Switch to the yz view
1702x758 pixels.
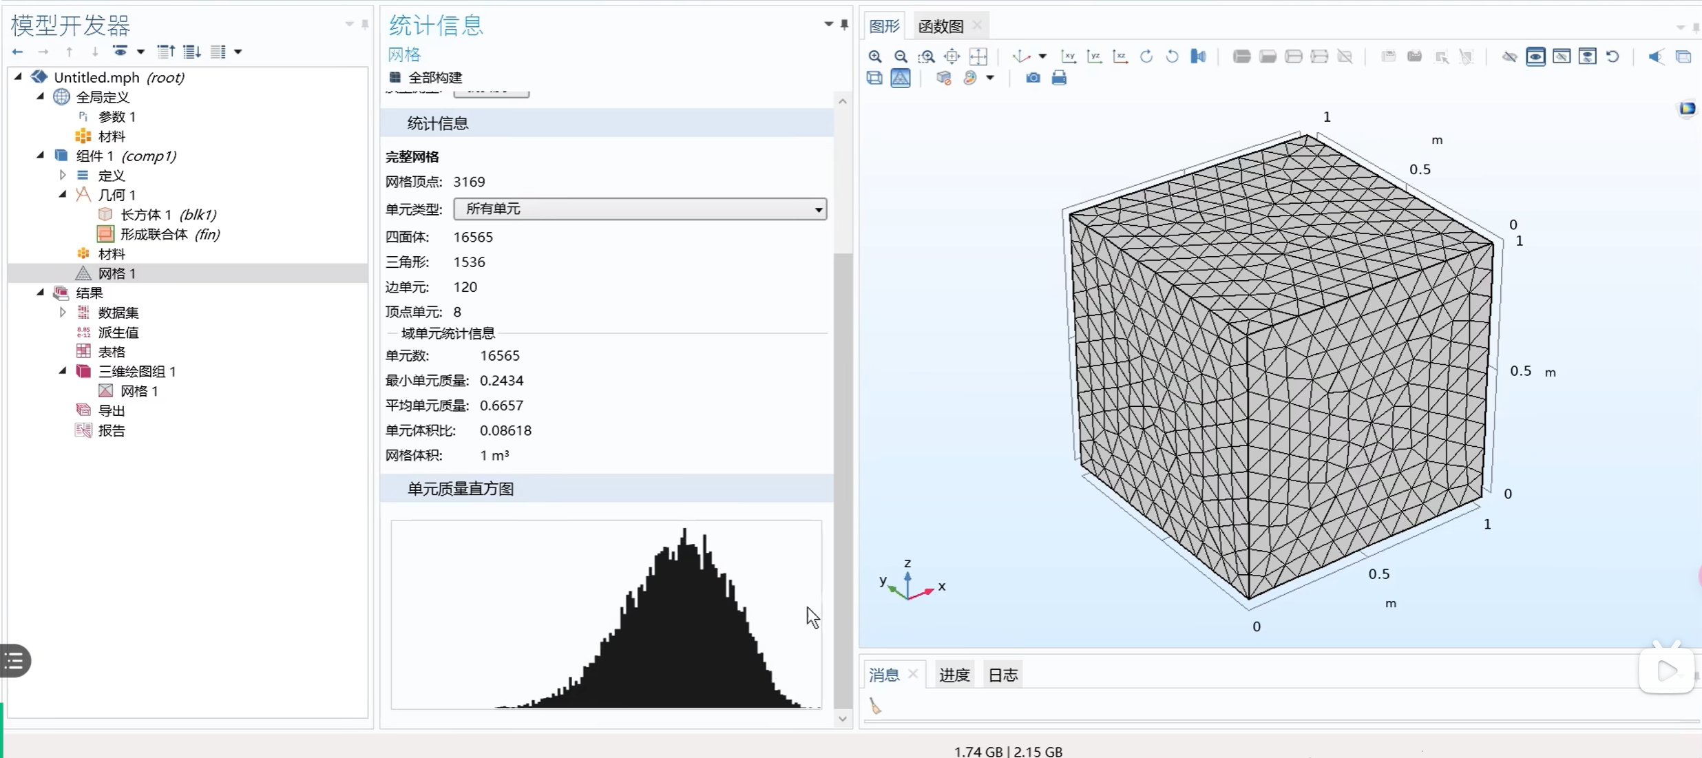click(x=1094, y=56)
